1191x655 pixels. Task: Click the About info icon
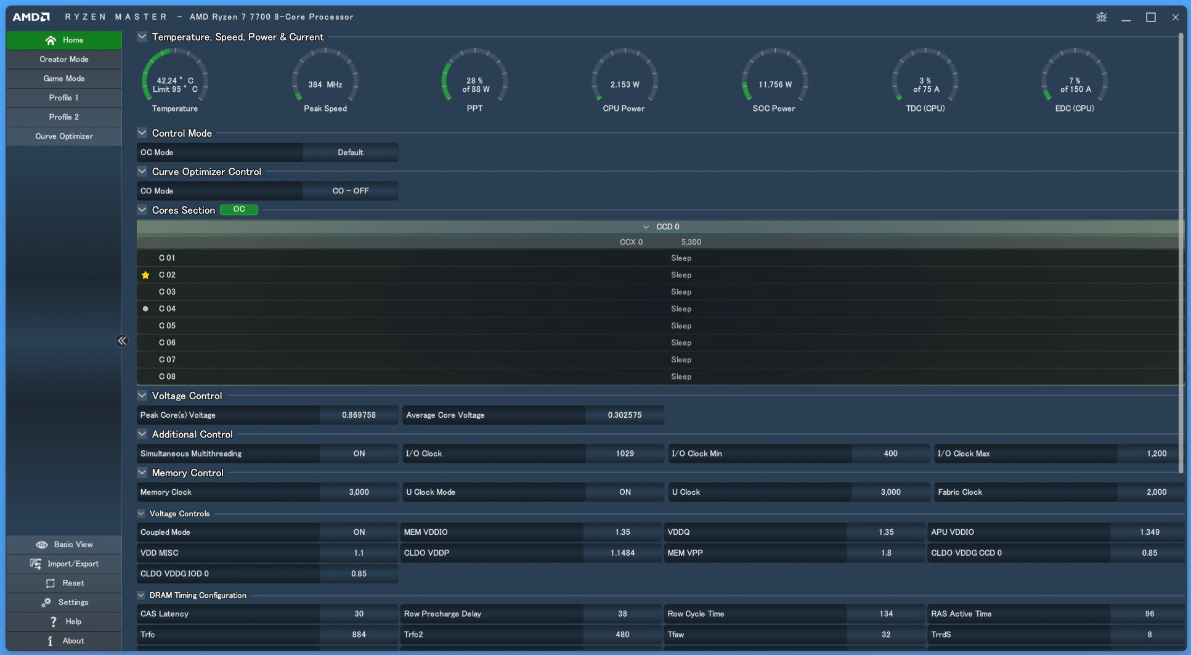(50, 641)
